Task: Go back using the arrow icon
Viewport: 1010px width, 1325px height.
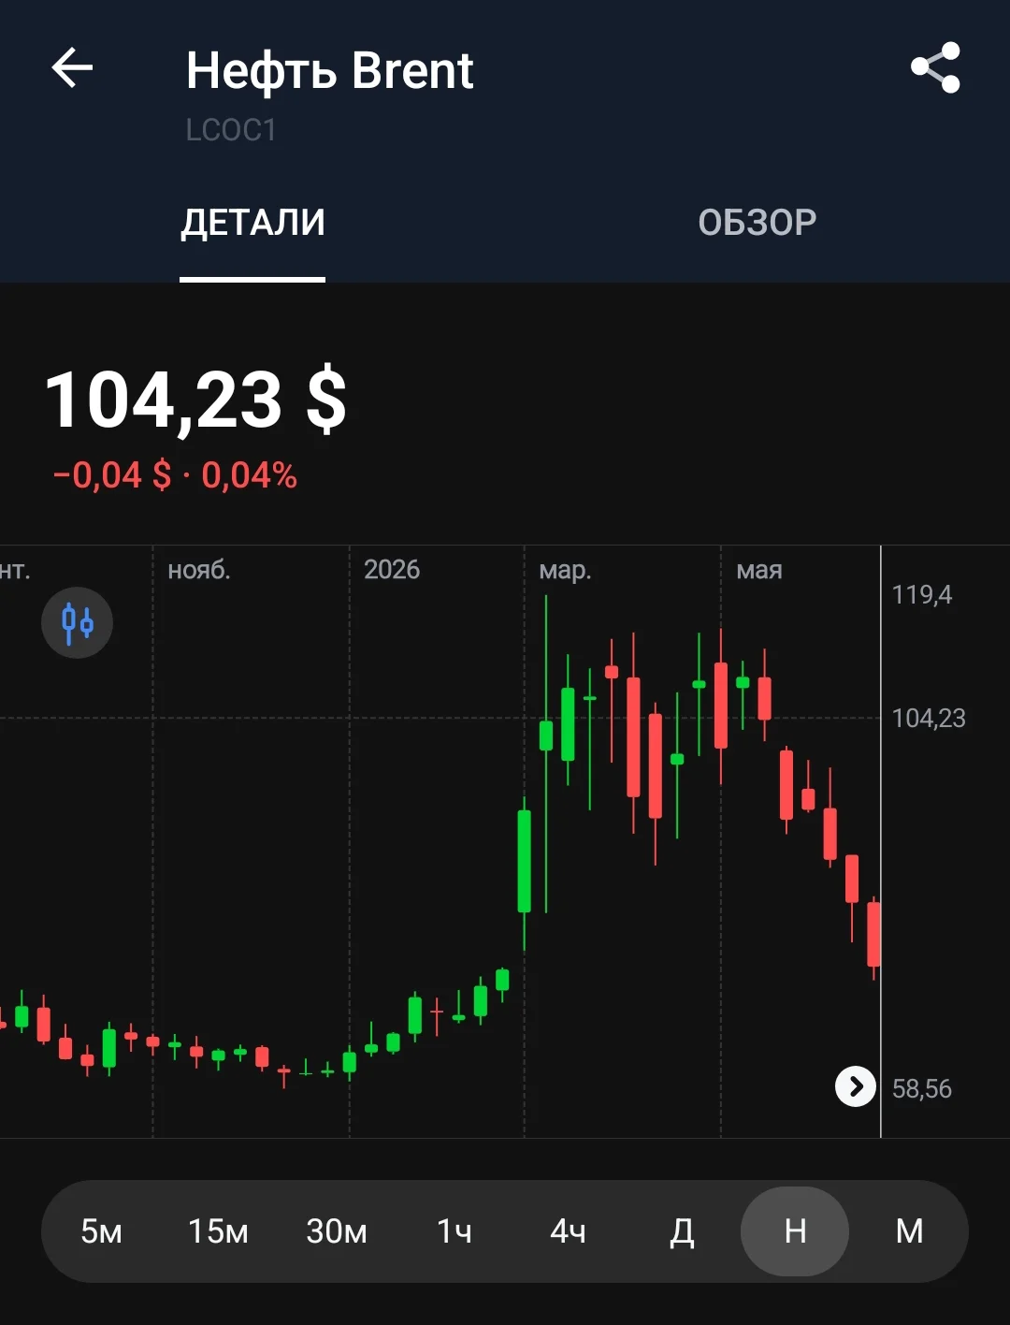Action: pos(72,68)
